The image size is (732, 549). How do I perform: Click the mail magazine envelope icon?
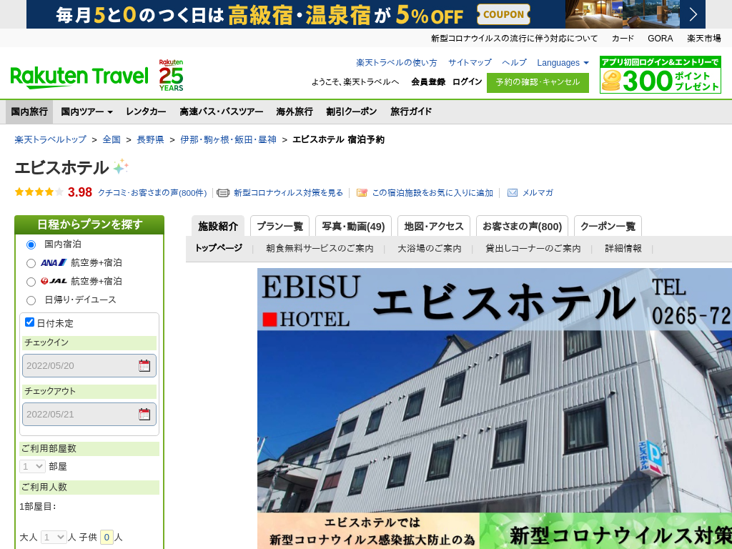point(512,193)
